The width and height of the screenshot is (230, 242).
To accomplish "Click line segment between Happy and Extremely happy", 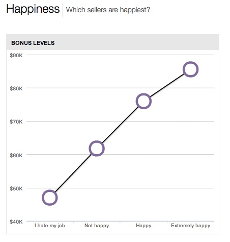I will pyautogui.click(x=167, y=85).
